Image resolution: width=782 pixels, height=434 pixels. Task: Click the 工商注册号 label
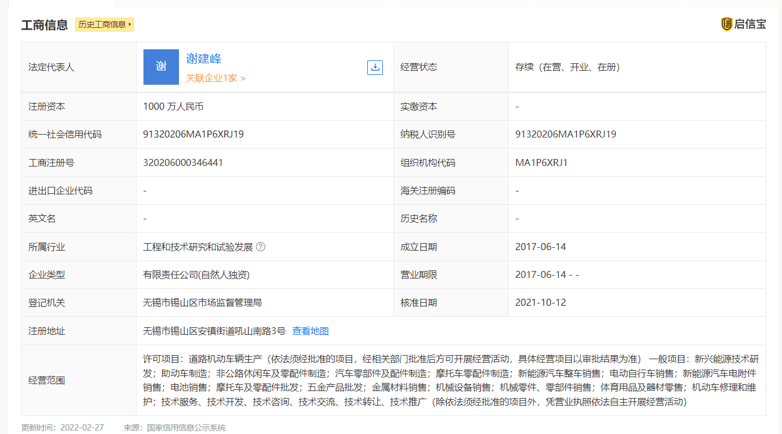(51, 162)
